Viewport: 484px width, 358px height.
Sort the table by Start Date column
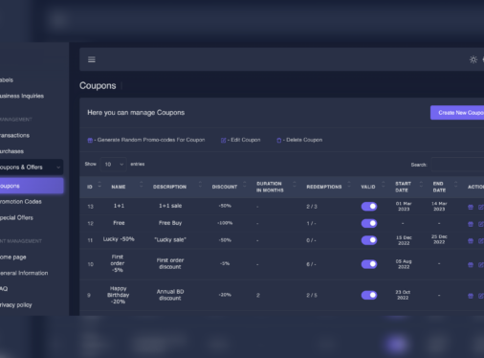[x=421, y=185]
